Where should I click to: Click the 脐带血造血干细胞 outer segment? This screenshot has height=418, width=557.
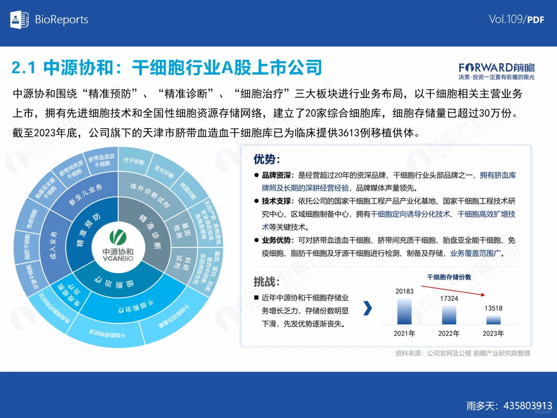102,160
